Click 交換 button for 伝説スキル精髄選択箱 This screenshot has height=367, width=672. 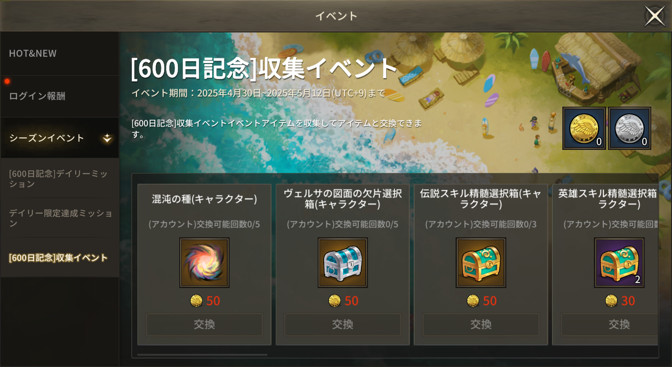[x=481, y=325]
